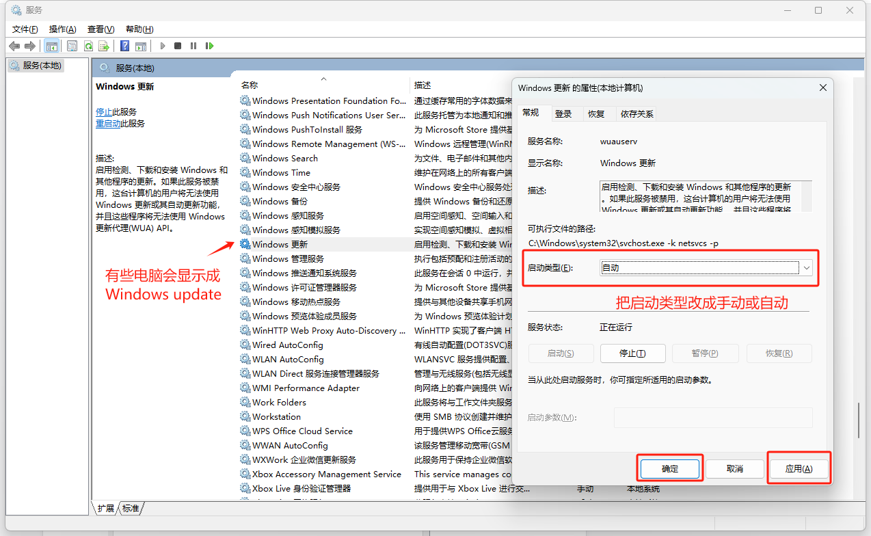Click the Refresh toolbar icon

89,45
